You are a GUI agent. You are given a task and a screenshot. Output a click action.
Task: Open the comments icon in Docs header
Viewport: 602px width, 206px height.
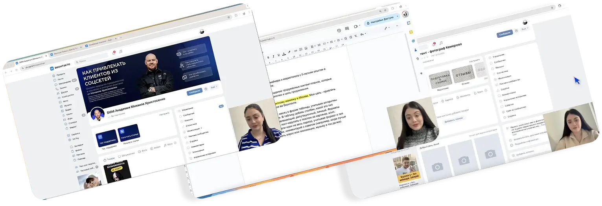[x=347, y=28]
